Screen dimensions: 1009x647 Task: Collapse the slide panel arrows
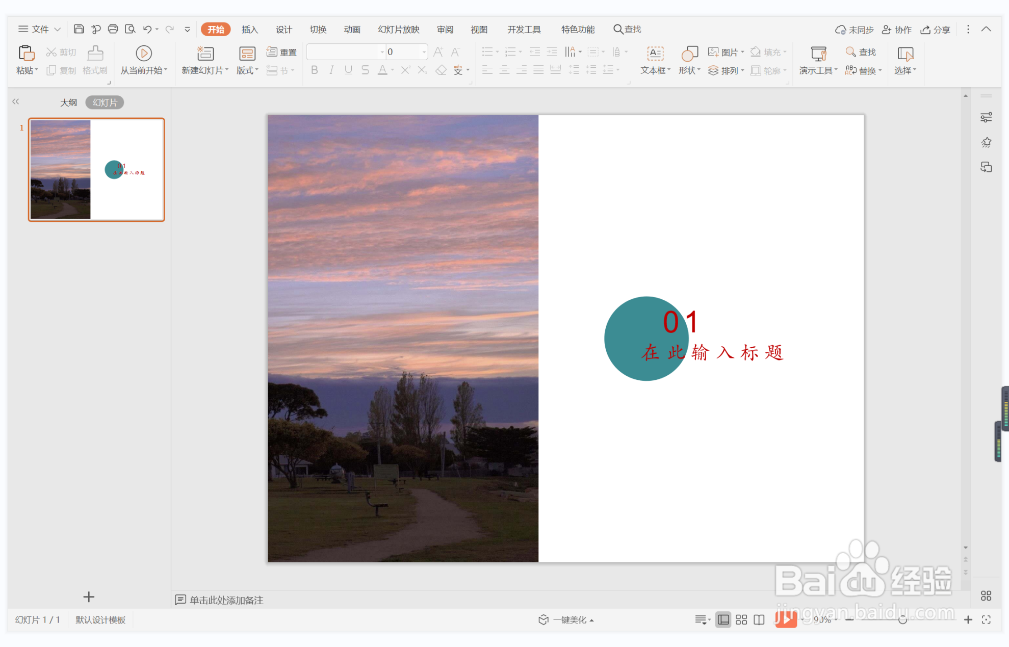16,101
